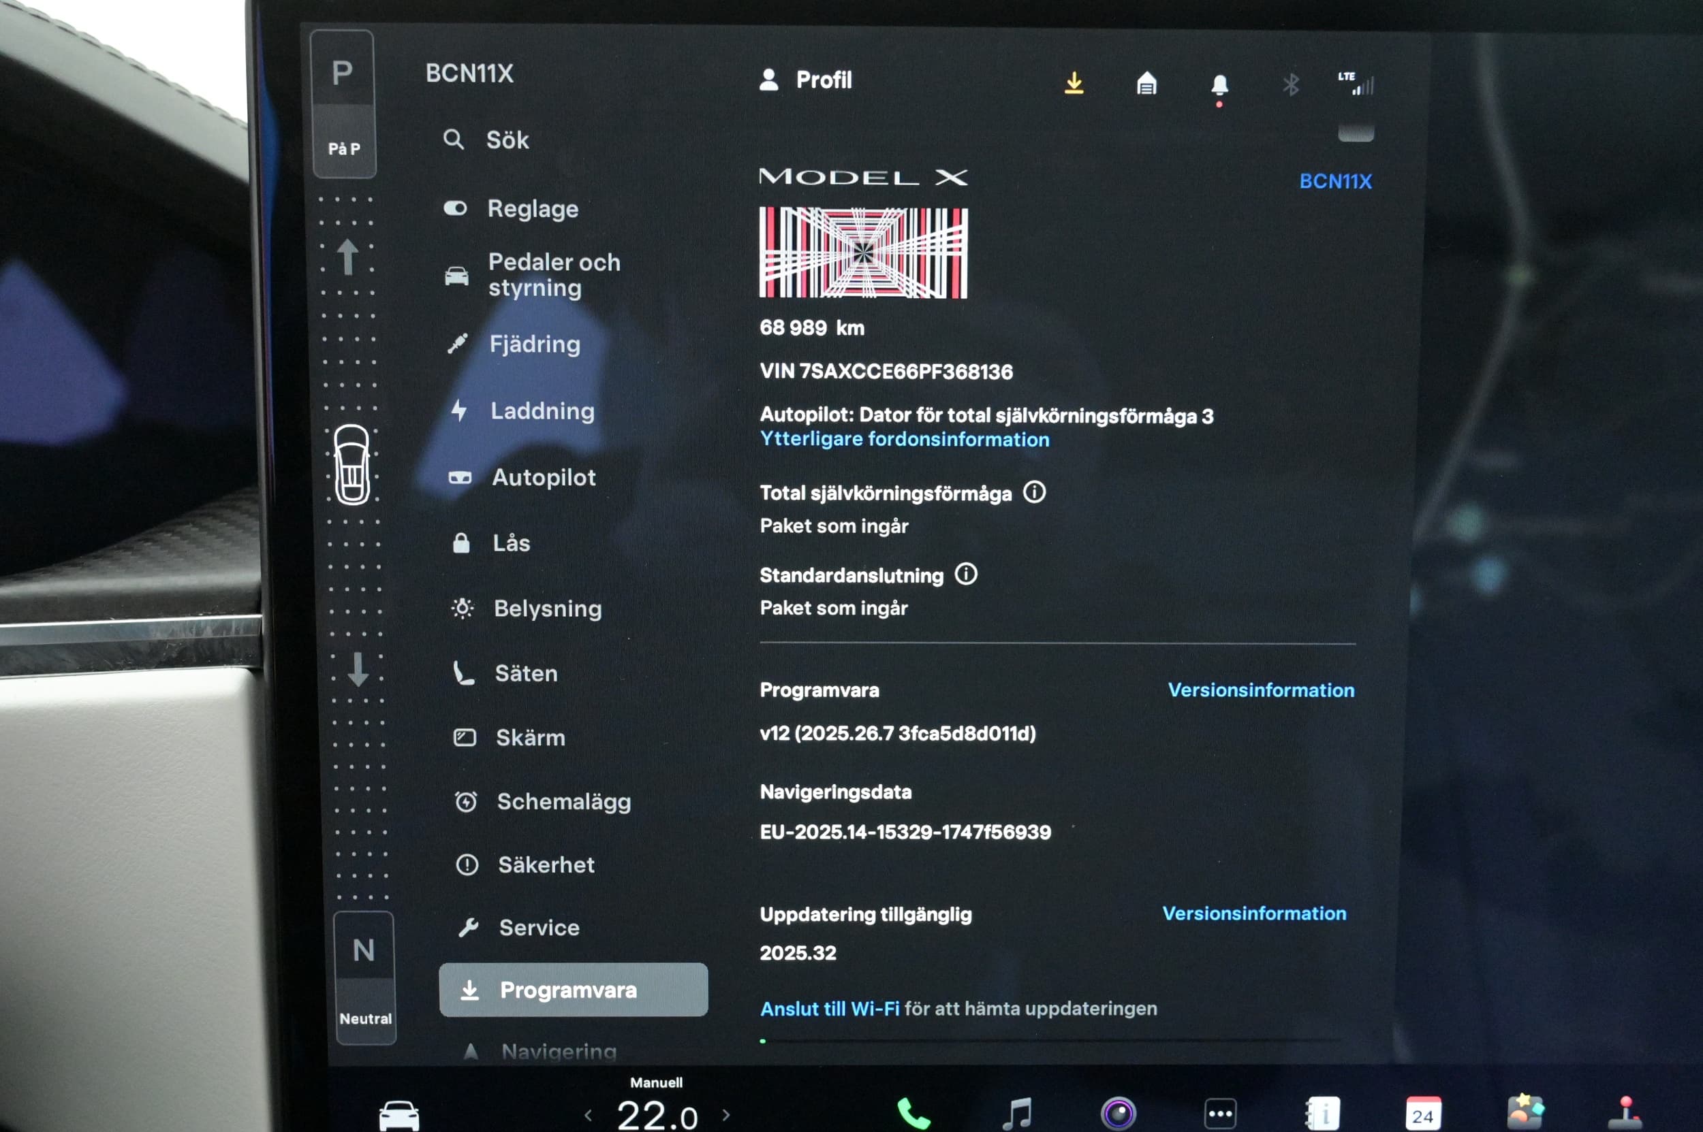Open Versionsinformation for Programvara
1703x1132 pixels.
(1261, 690)
